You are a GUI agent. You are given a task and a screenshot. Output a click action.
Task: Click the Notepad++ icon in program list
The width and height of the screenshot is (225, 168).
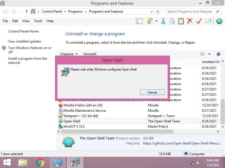click(x=60, y=116)
